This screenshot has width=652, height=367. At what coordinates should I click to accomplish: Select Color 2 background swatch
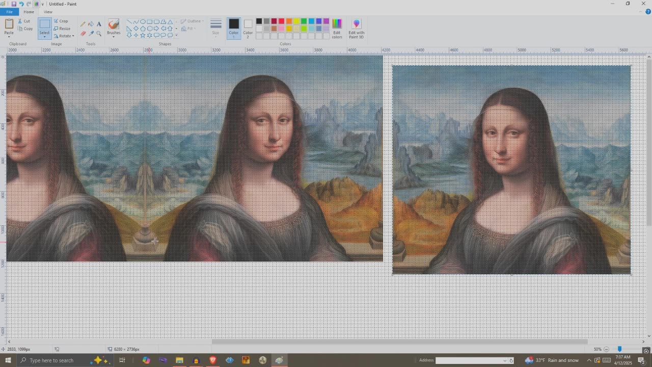248,29
